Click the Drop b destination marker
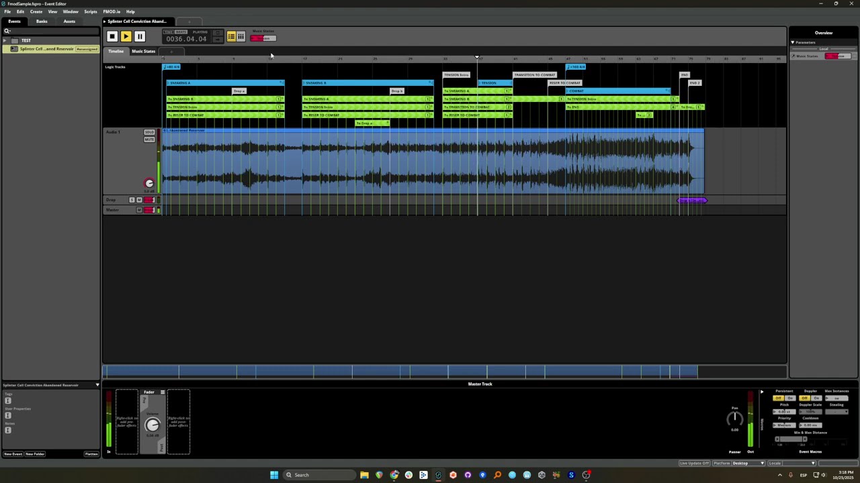Viewport: 860px width, 483px height. [397, 91]
